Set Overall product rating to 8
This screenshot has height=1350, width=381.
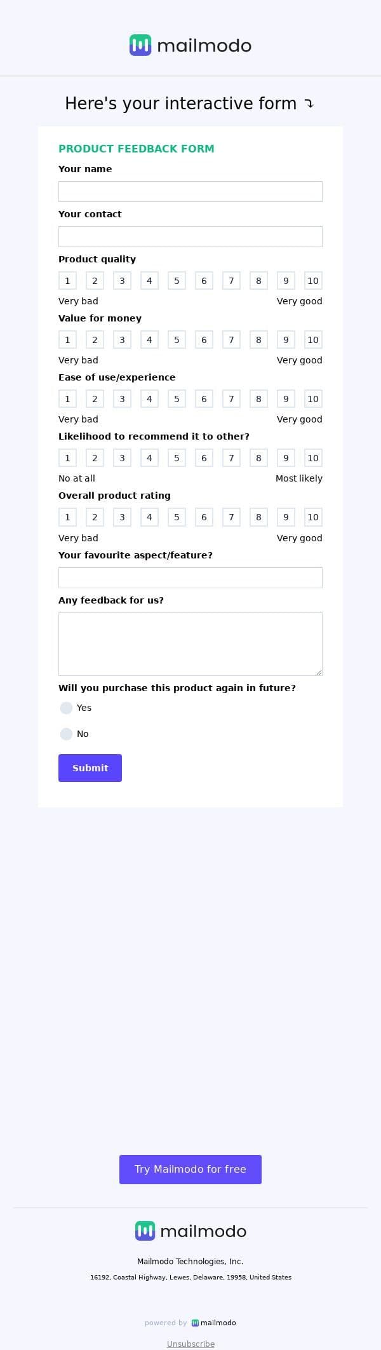click(x=258, y=517)
